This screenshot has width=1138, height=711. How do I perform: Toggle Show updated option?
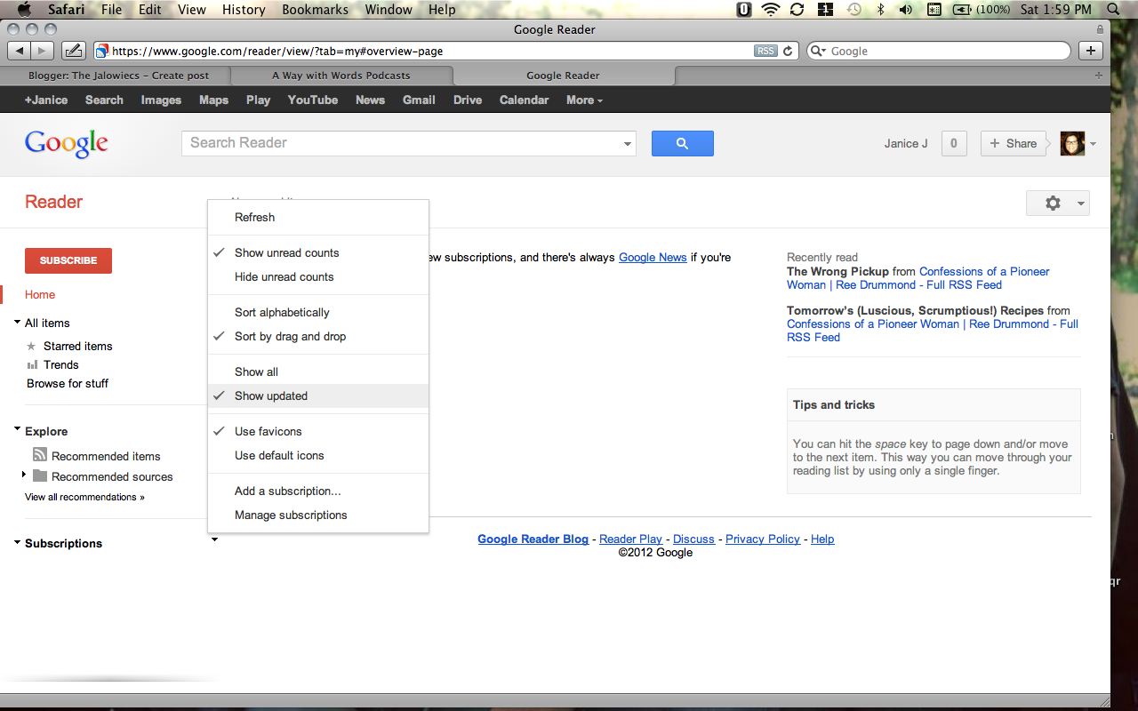[x=318, y=395]
